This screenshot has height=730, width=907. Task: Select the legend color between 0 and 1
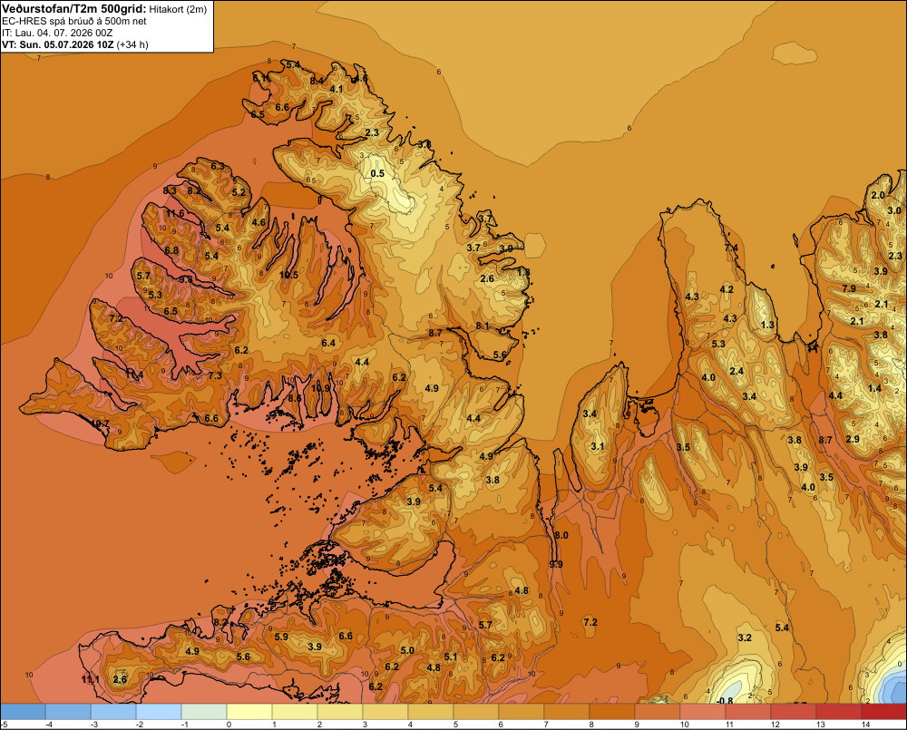click(x=249, y=712)
